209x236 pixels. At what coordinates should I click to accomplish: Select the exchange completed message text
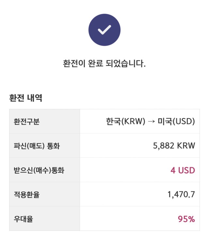coord(104,63)
